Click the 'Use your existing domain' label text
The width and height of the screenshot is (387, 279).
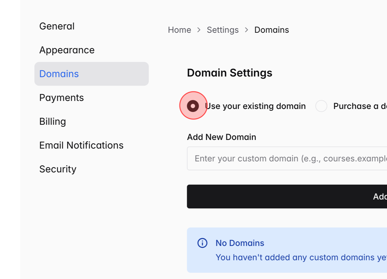click(255, 106)
